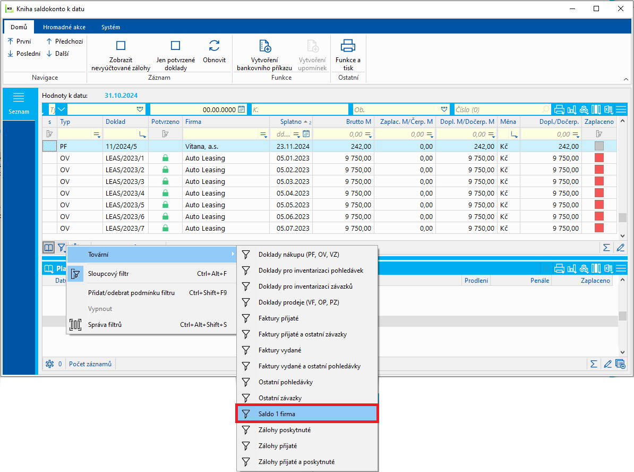Open the Seznam hamburger sidebar icon
The image size is (634, 472).
coord(19,97)
